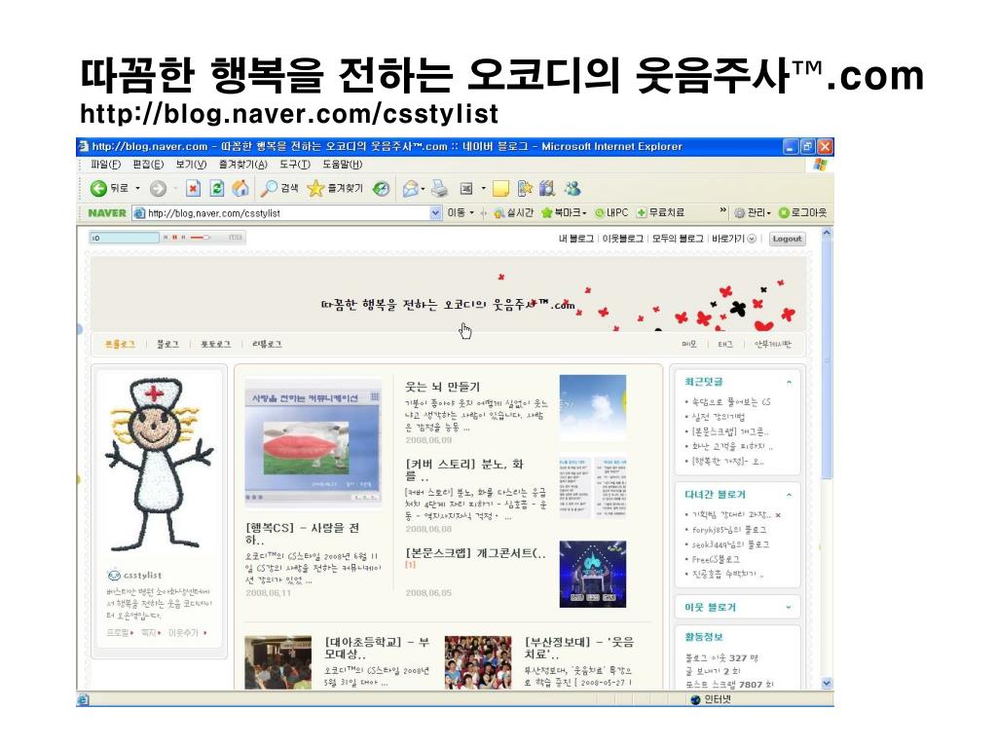This screenshot has width=997, height=748.
Task: Click 내PC on Naver toolbar
Action: pyautogui.click(x=611, y=212)
